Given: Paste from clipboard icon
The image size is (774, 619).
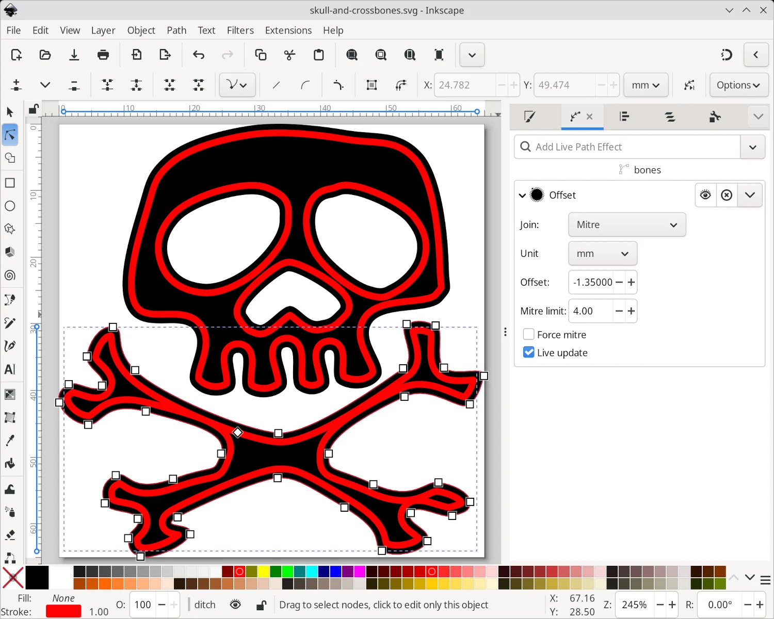Looking at the screenshot, I should 319,55.
